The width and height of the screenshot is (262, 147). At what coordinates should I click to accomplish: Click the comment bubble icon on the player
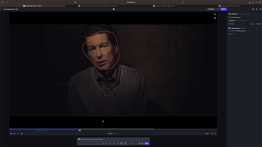point(215,14)
